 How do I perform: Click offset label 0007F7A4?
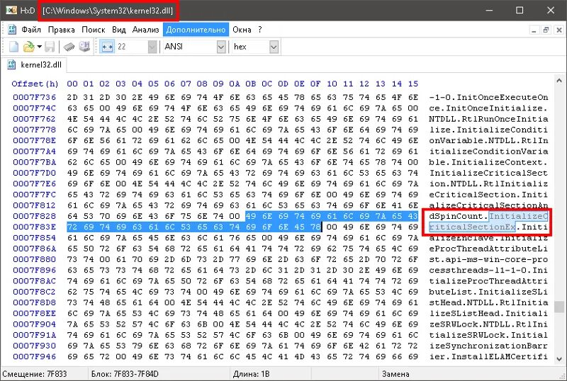[x=34, y=151]
